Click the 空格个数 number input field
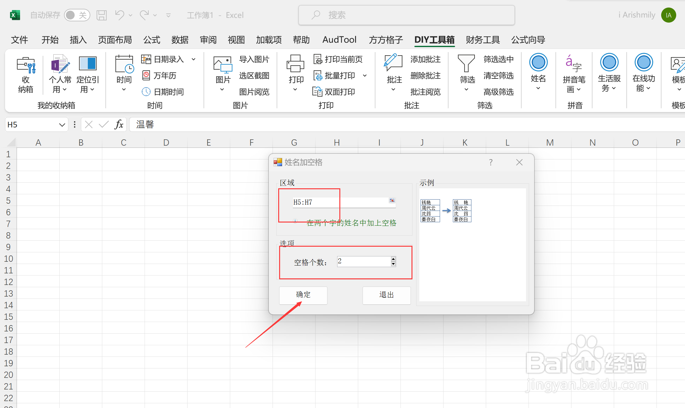This screenshot has width=685, height=408. point(364,261)
